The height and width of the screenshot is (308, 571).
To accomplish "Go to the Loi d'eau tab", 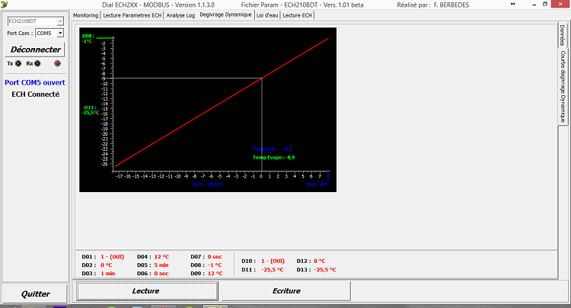I will click(x=268, y=14).
